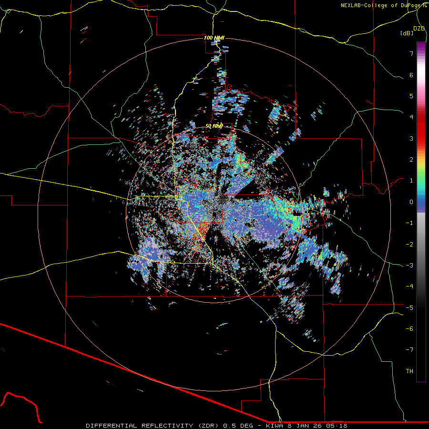429x429 pixels.
Task: Click the -6 value on the color scale
Action: 409,329
